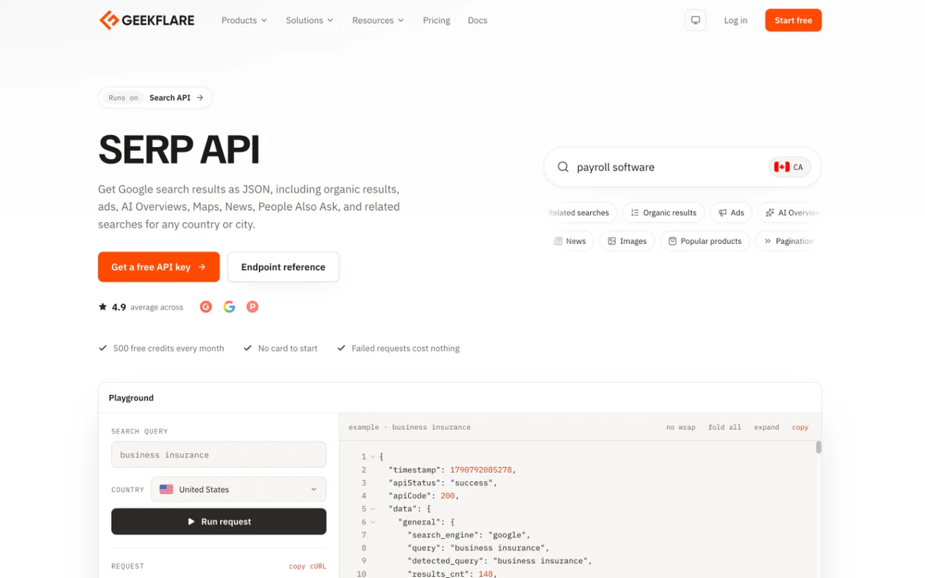925x578 pixels.
Task: Click the Log in link
Action: pos(736,21)
